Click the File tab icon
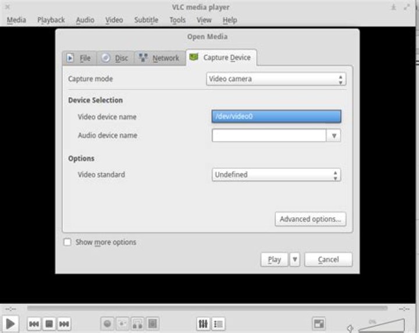 pyautogui.click(x=70, y=58)
